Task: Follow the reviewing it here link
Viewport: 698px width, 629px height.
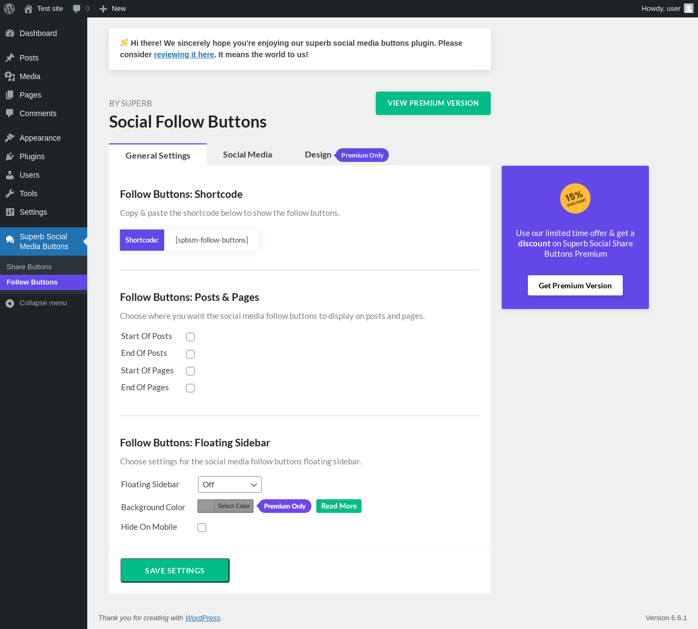Action: (184, 55)
